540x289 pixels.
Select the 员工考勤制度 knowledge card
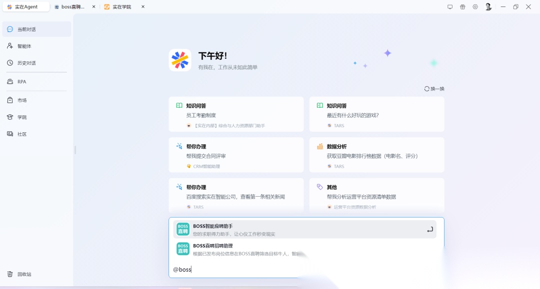(236, 114)
